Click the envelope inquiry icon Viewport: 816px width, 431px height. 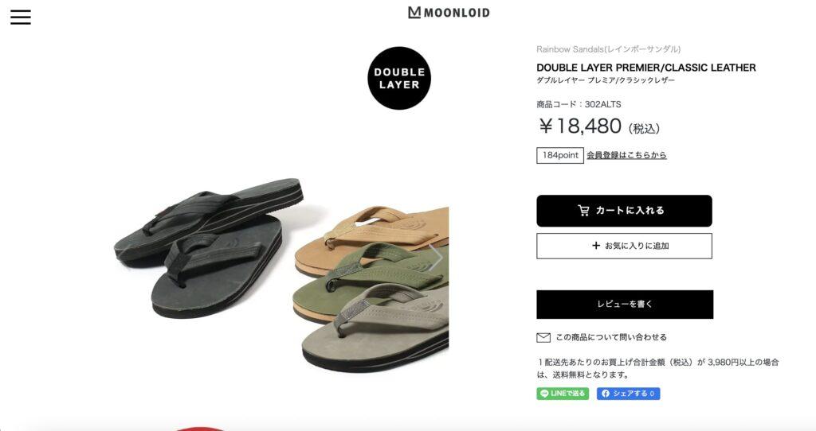click(543, 337)
